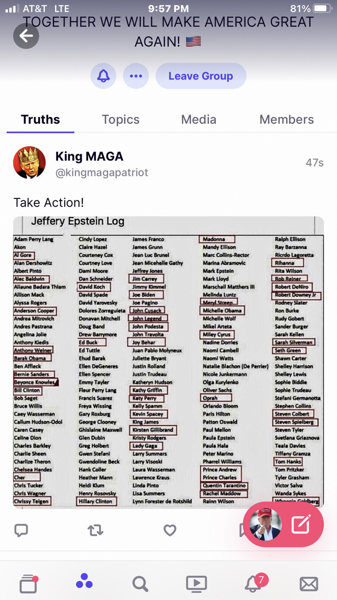Like the post with the heart icon

click(x=170, y=530)
